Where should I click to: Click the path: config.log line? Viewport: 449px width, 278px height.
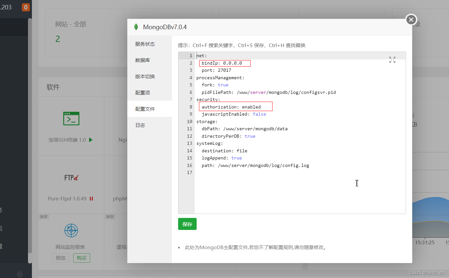tap(255, 165)
